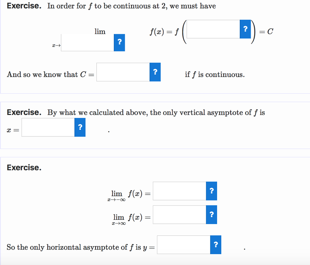Click the horizontal asymptote y = input box
This screenshot has height=265, width=310.
click(x=183, y=245)
